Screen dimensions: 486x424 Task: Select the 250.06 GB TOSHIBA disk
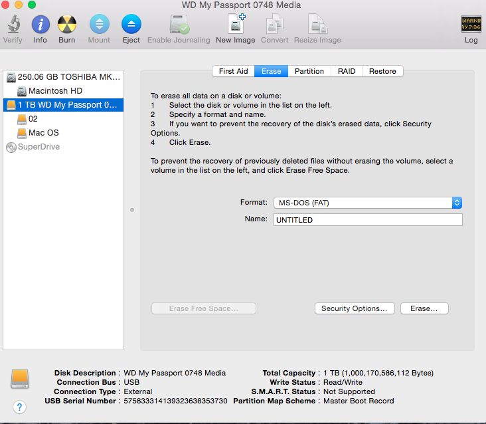click(x=63, y=77)
